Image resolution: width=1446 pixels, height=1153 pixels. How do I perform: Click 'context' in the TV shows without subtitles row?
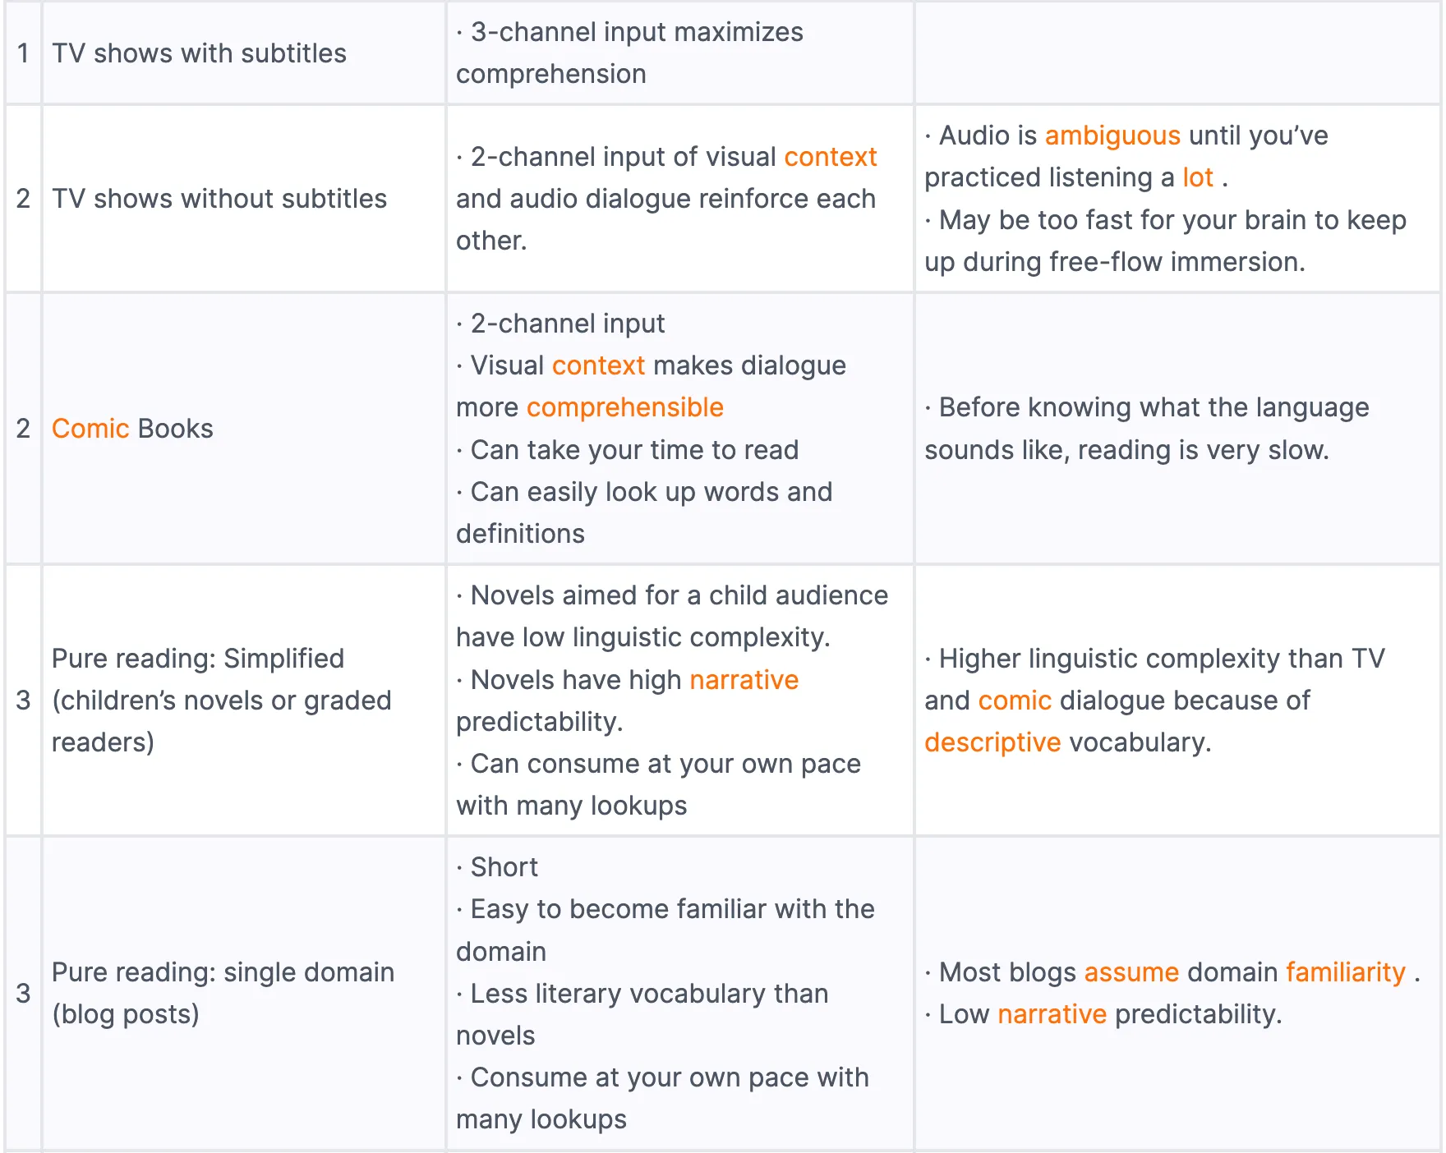(831, 157)
